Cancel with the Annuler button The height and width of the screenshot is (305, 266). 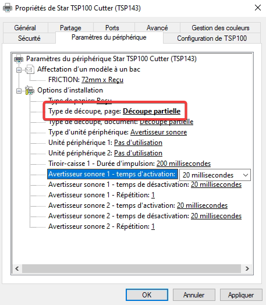coord(194,295)
